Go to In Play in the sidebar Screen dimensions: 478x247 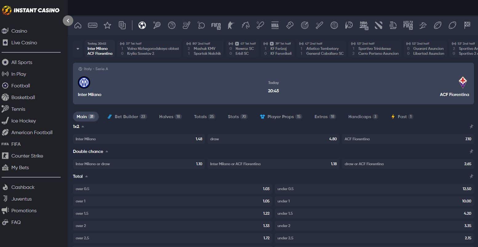[18, 74]
